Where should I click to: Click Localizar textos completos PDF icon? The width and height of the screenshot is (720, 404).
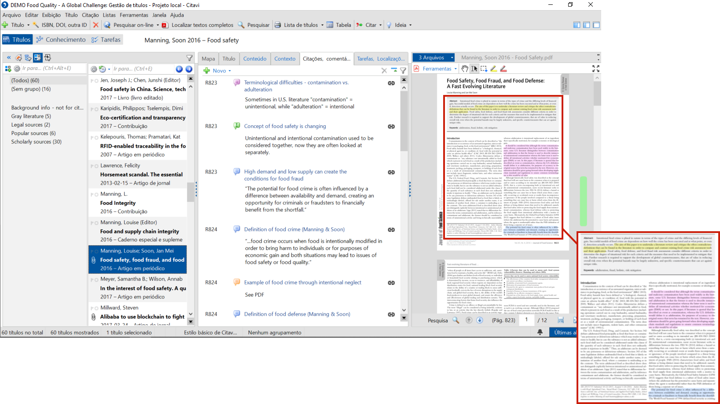tap(165, 25)
